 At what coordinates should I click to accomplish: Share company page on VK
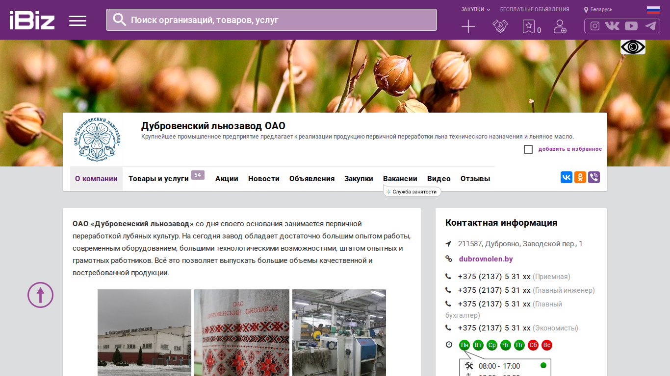(x=567, y=177)
